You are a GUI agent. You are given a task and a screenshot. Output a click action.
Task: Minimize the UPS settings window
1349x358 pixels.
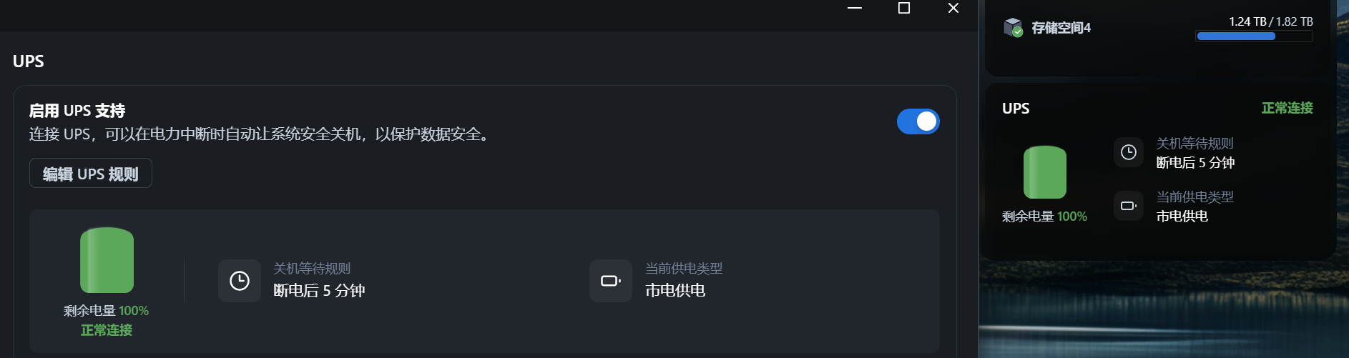click(x=855, y=8)
